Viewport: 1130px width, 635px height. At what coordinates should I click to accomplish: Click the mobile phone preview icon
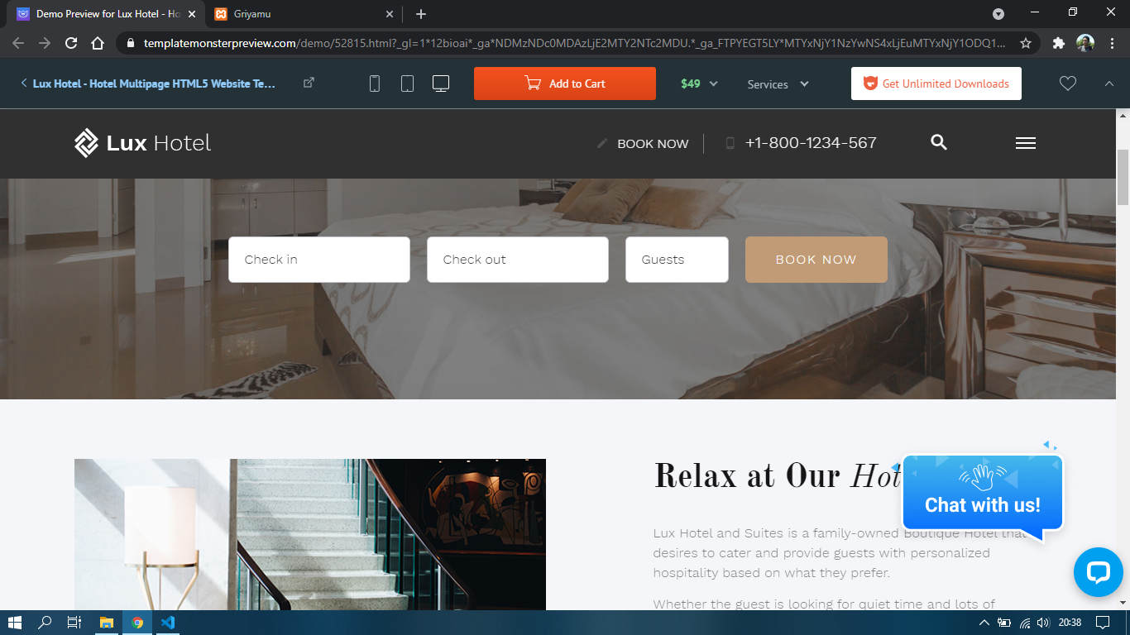[375, 84]
